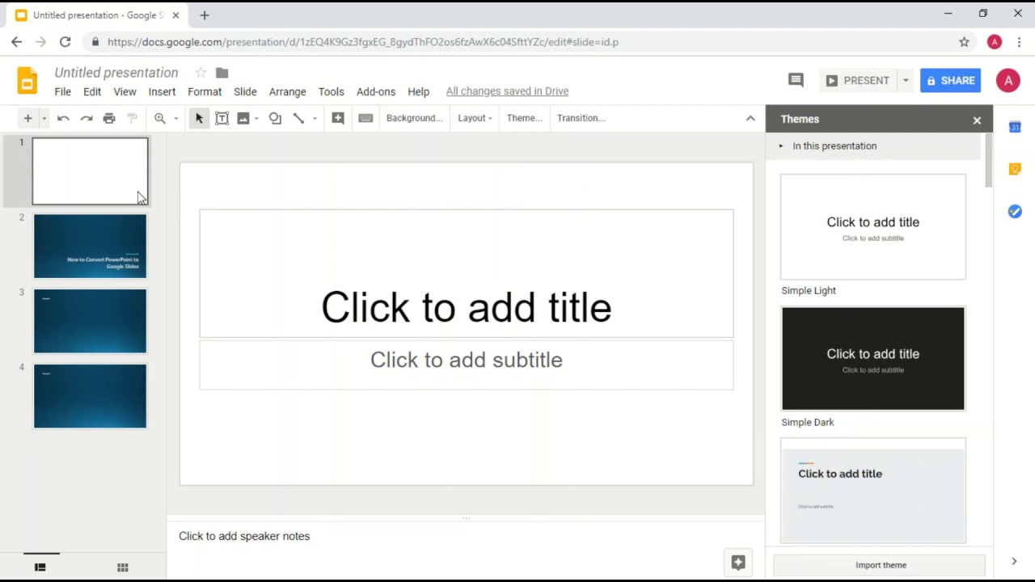
Task: Open the Insert menu
Action: 162,91
